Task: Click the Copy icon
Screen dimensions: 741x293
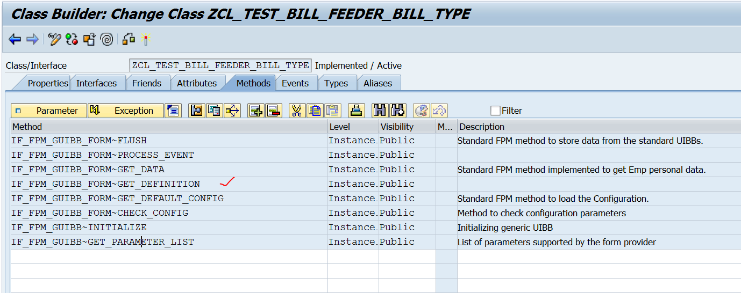Action: [315, 111]
